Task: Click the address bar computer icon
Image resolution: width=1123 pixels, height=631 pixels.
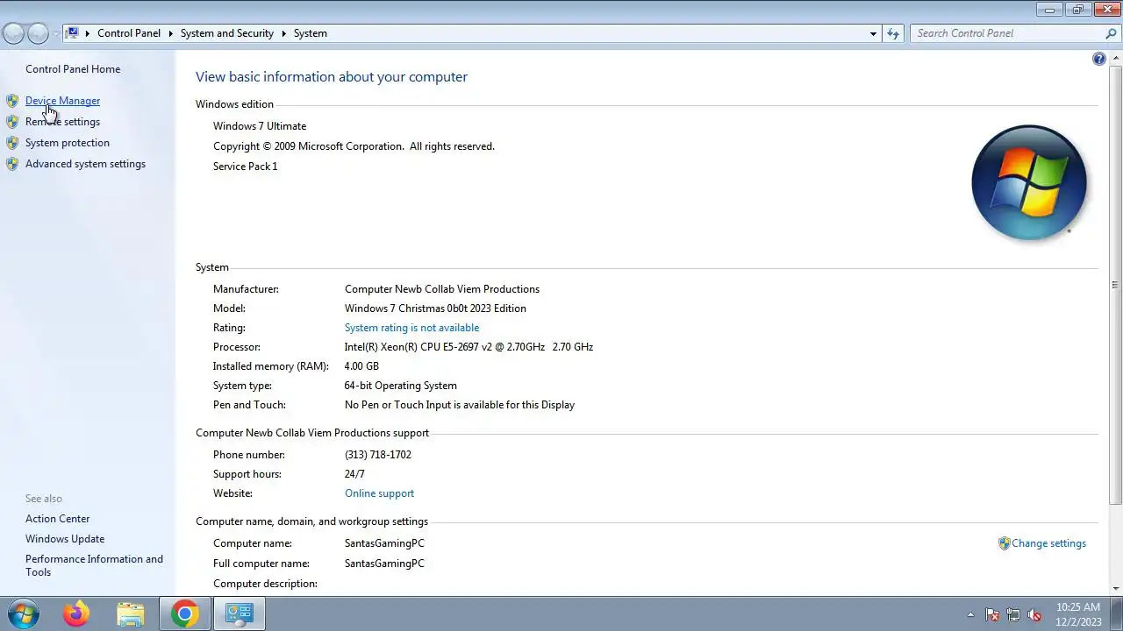Action: pos(73,33)
